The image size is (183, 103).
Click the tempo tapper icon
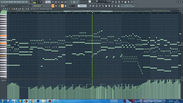tap(112, 6)
